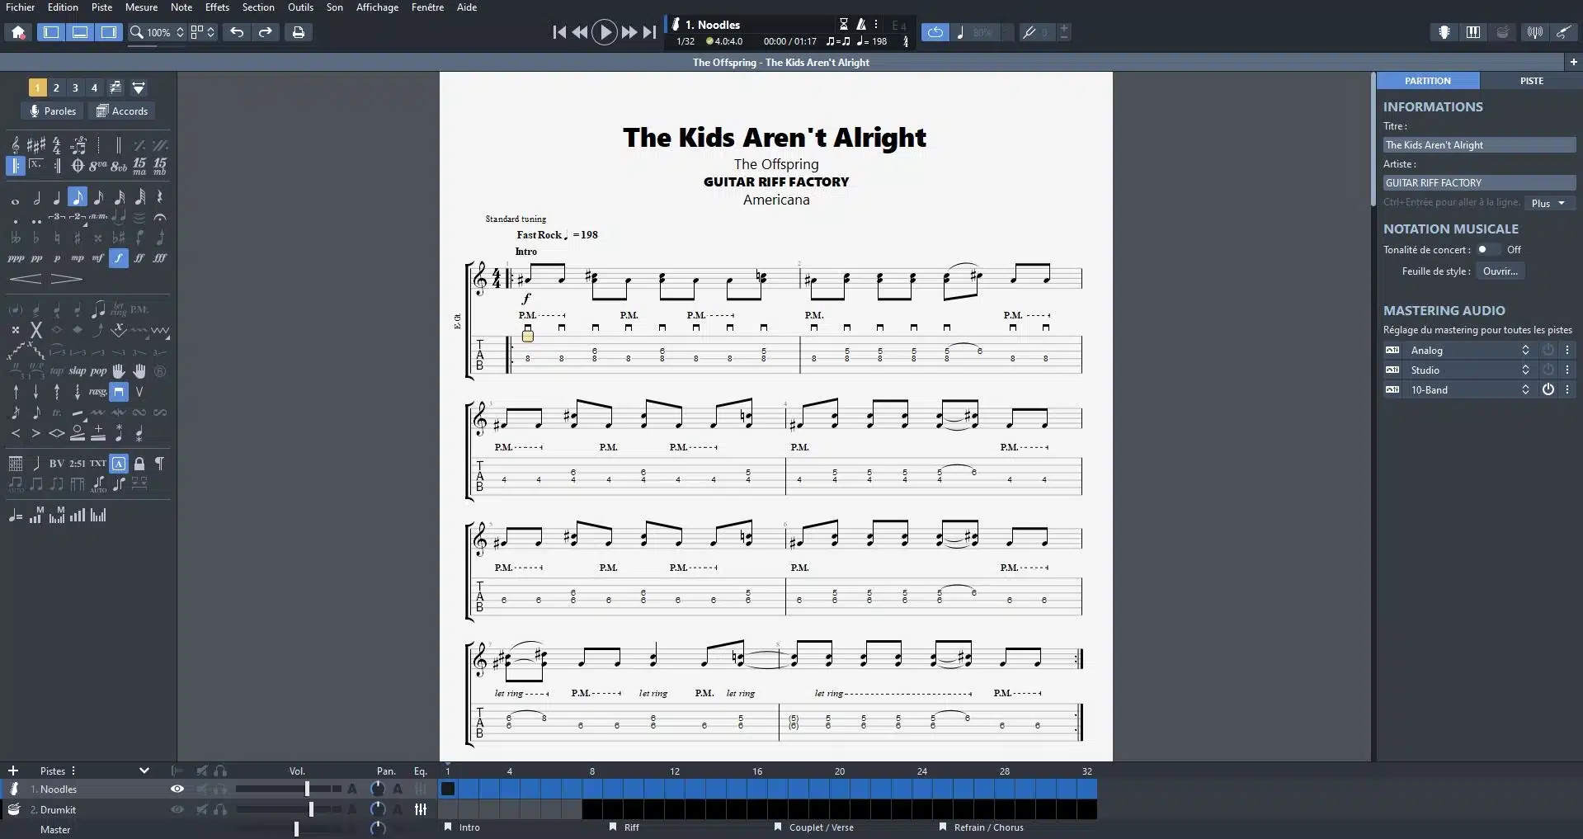Click the chord diagram grid icon
The height and width of the screenshot is (839, 1583).
point(16,463)
